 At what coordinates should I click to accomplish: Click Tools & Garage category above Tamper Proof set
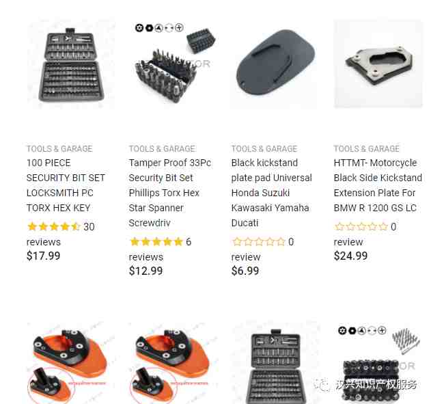click(162, 149)
